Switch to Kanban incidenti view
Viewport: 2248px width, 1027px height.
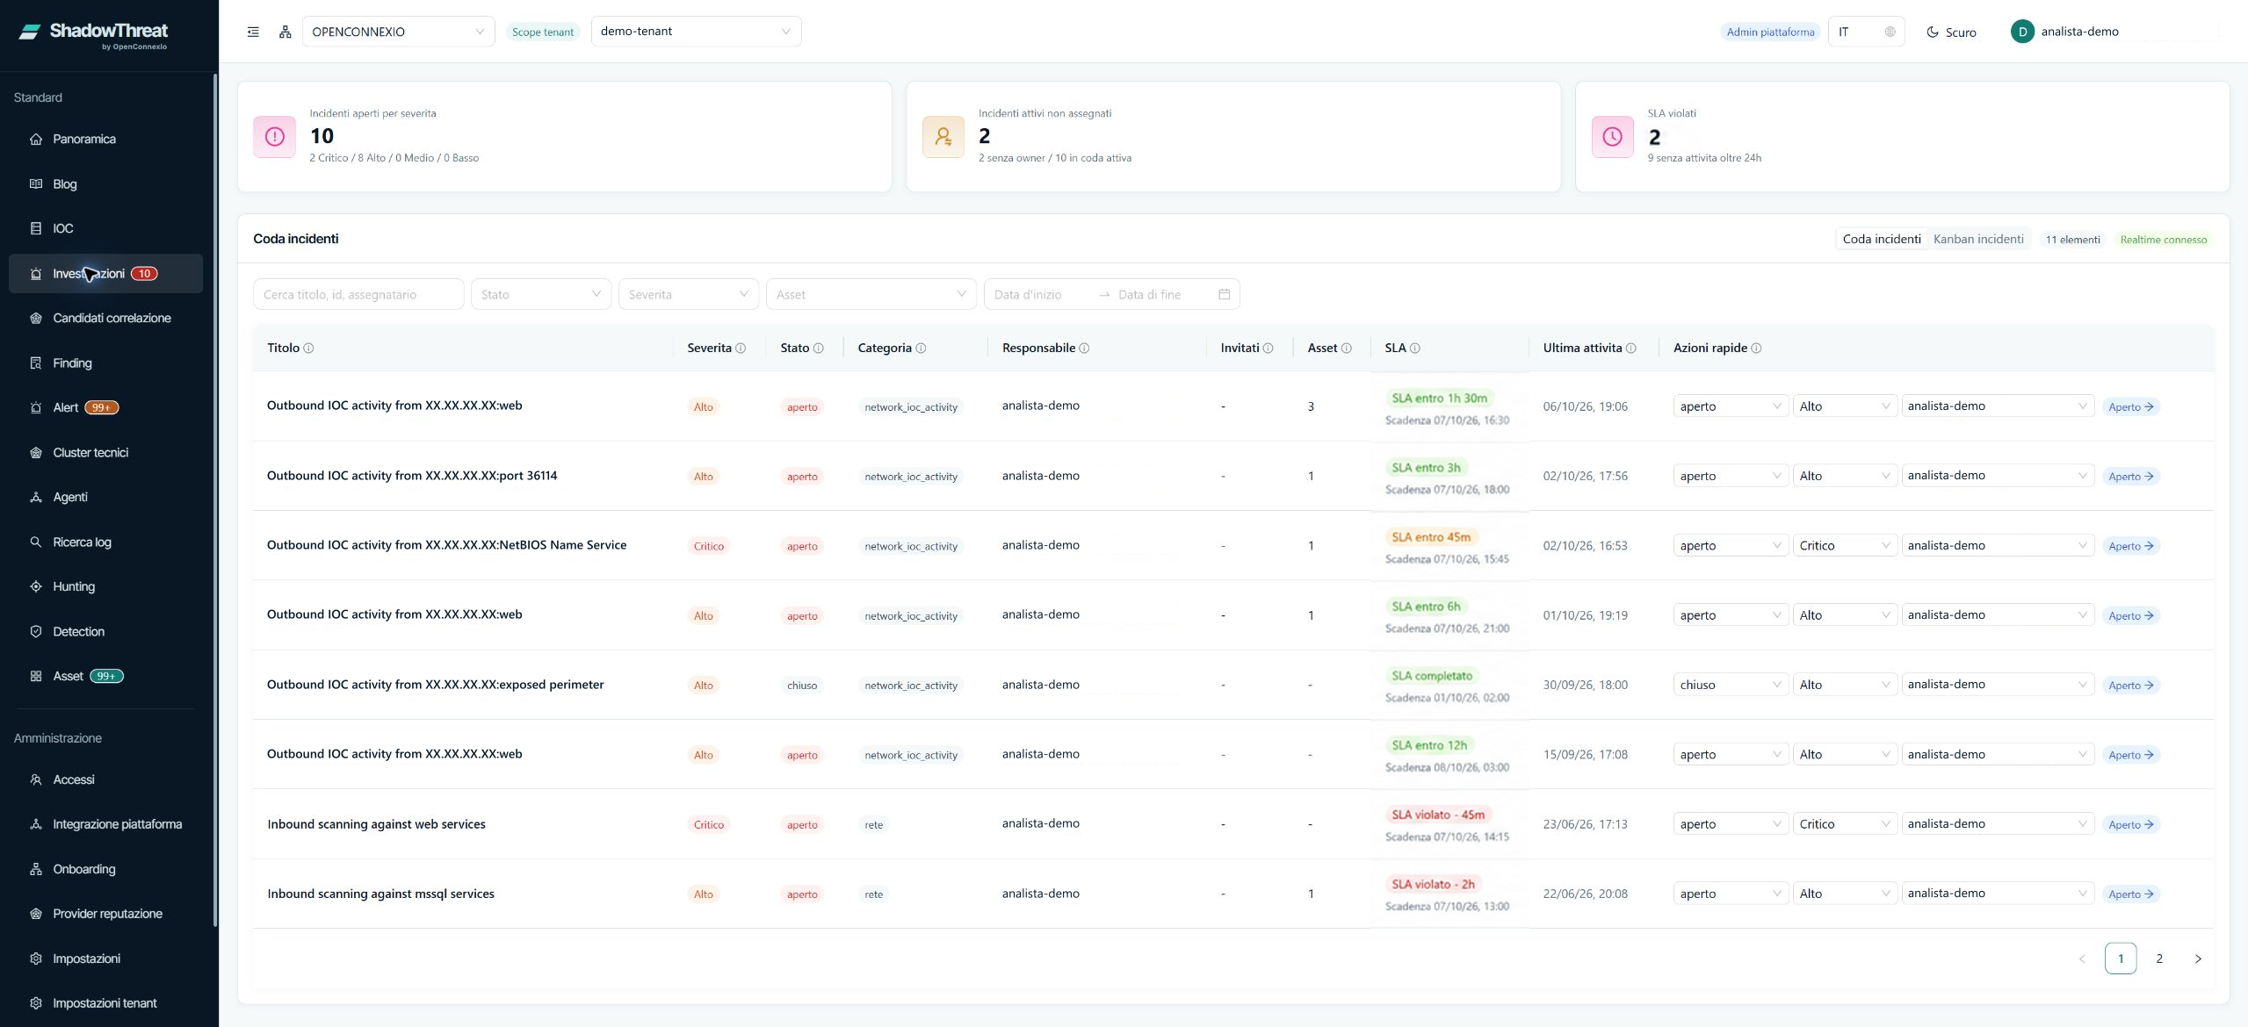point(1978,239)
